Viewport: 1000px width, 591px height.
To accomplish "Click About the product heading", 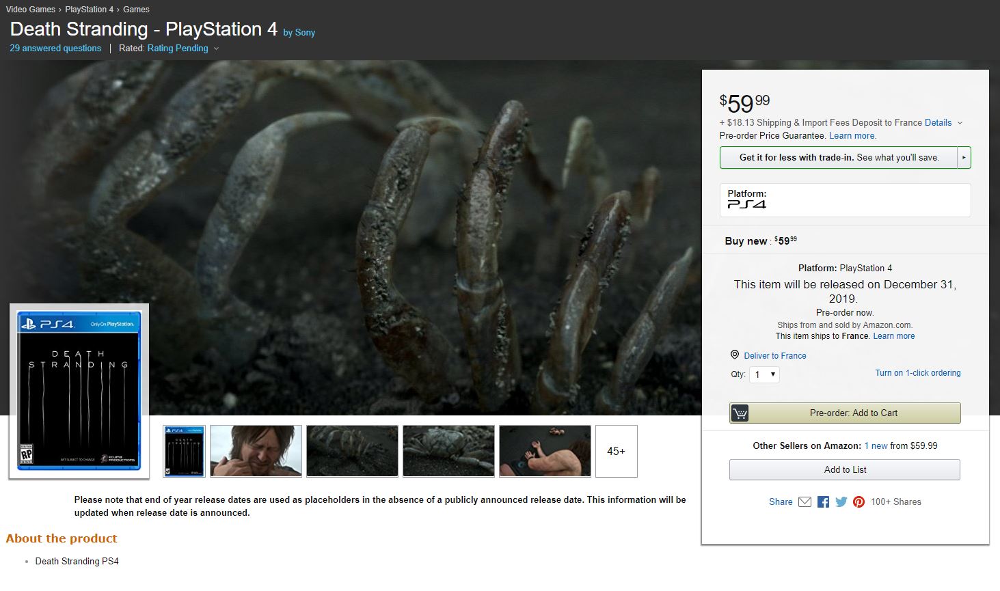I will (62, 538).
